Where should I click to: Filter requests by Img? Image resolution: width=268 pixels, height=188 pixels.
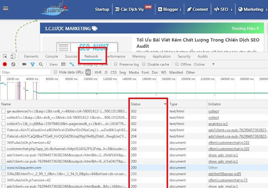click(x=122, y=72)
